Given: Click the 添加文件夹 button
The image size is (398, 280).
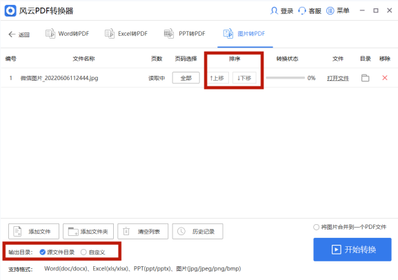Looking at the screenshot, I should [88, 231].
